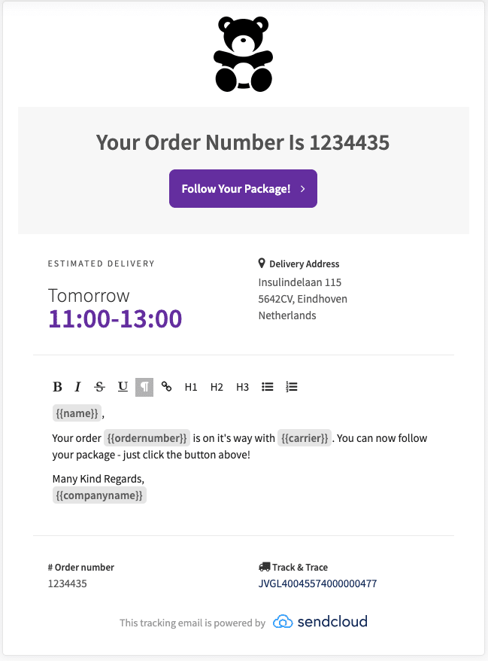Underline text with the U icon

[x=123, y=386]
